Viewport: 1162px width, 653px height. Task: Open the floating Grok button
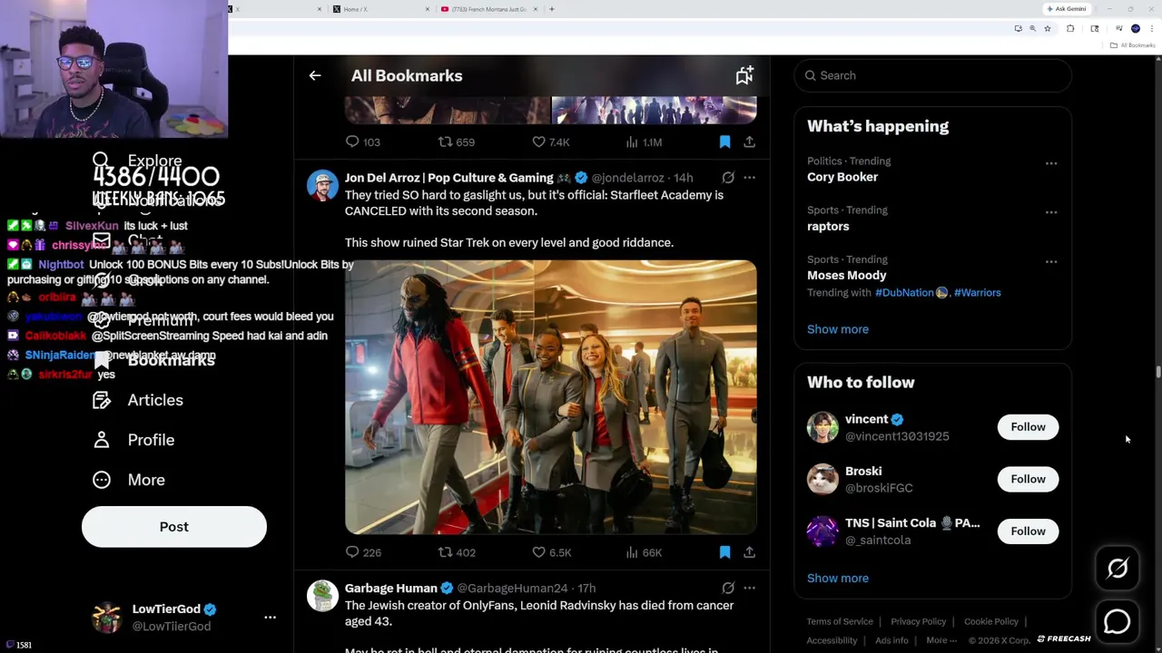[x=1118, y=569]
